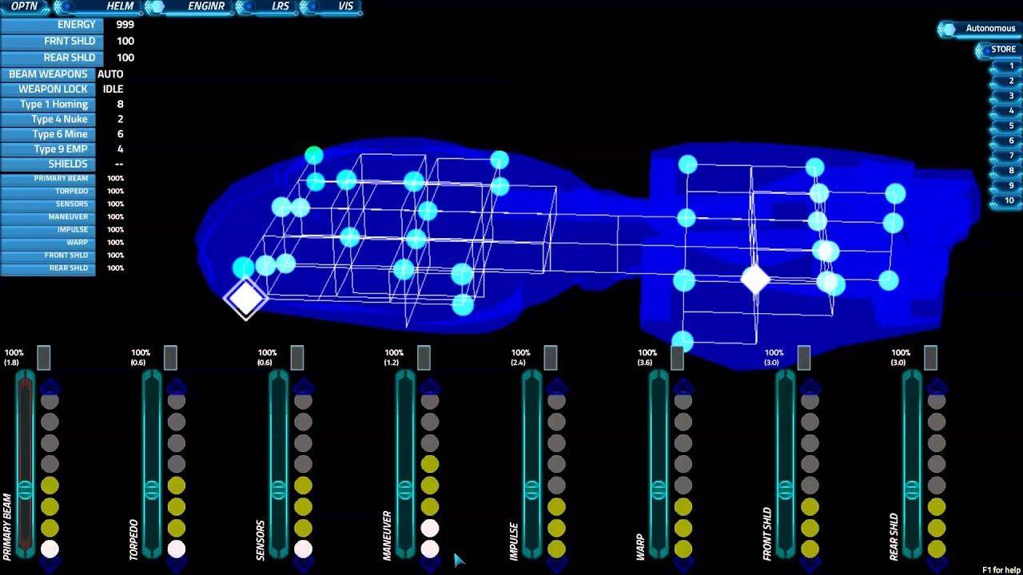The height and width of the screenshot is (575, 1023).
Task: Click the F1 for help text
Action: tap(1001, 570)
